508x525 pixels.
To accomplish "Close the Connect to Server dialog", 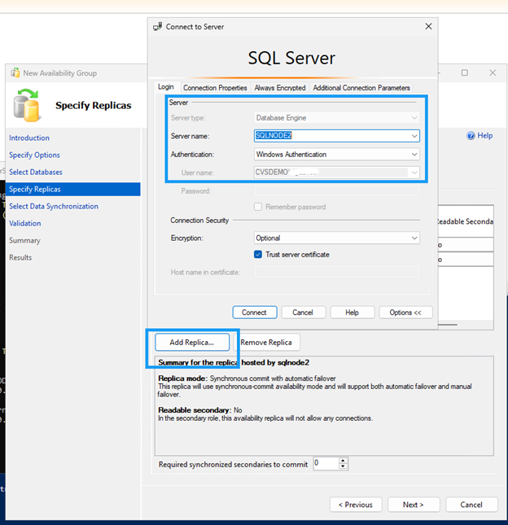I will coord(429,27).
